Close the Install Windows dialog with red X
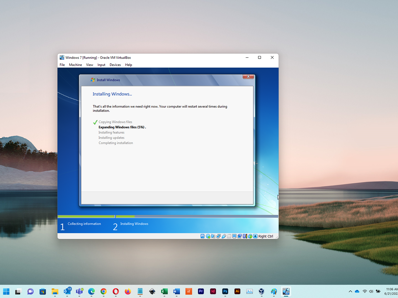This screenshot has width=398, height=298. coord(248,77)
